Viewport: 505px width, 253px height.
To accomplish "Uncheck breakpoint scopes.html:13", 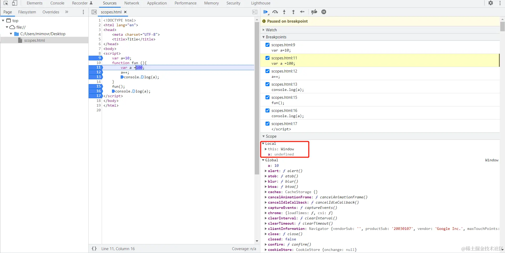I will [267, 84].
